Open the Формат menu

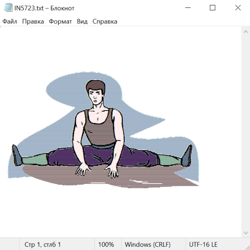pos(60,22)
